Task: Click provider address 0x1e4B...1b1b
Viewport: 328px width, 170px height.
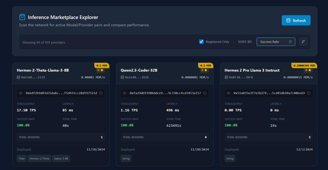Action: pos(137,77)
